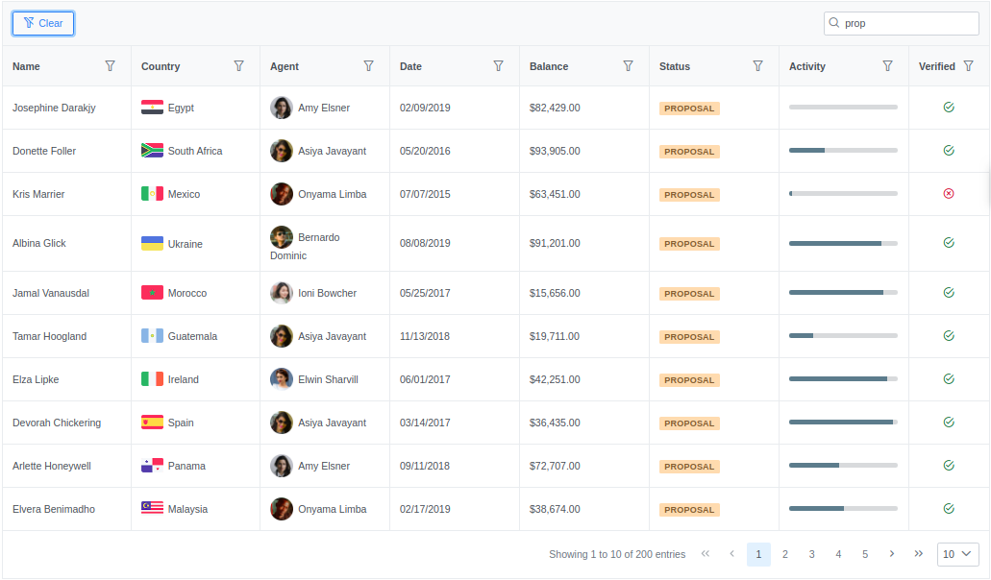Click Kris Marrier's red unverified icon
This screenshot has height=580, width=991.
coord(949,194)
